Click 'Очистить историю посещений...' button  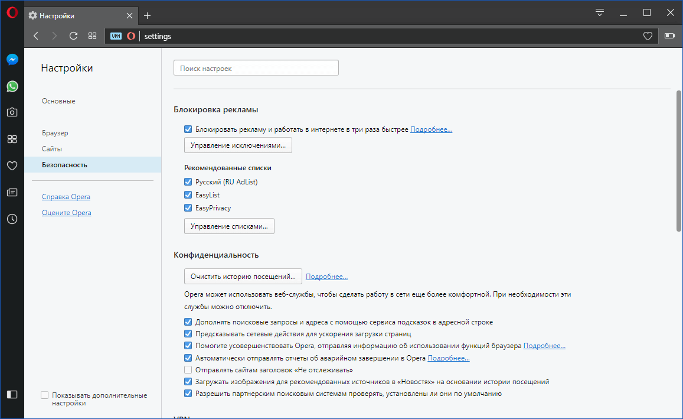[243, 277]
